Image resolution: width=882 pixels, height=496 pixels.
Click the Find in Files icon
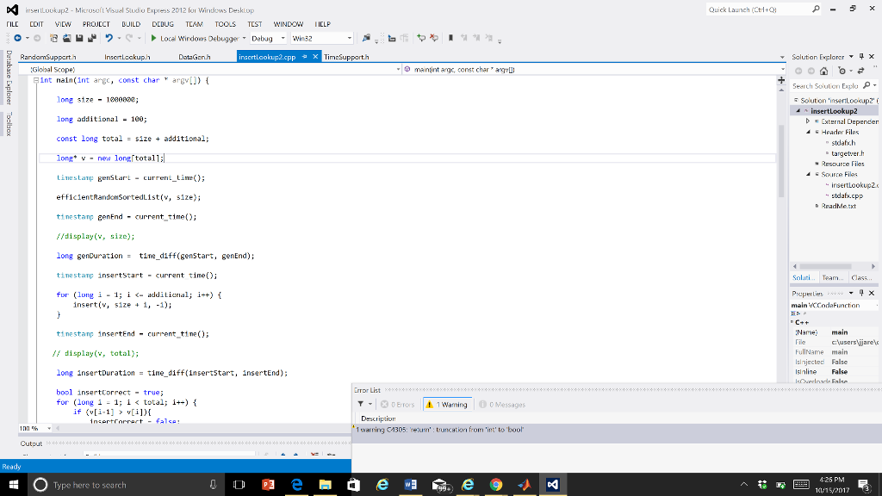(365, 37)
